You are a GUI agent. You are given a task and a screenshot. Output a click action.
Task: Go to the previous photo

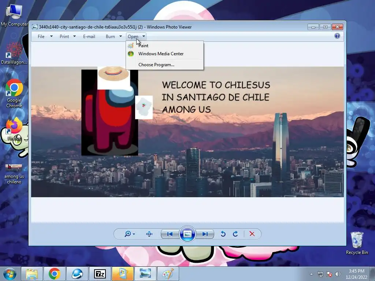[170, 234]
